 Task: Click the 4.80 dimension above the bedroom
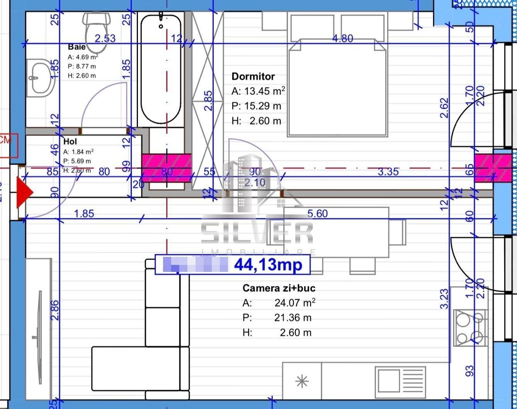tap(343, 39)
